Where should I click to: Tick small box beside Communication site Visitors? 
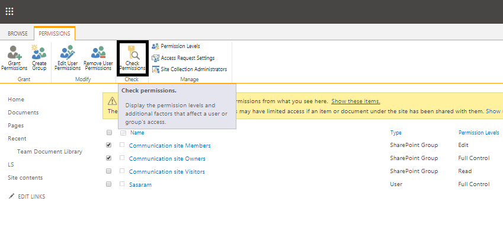click(x=122, y=171)
